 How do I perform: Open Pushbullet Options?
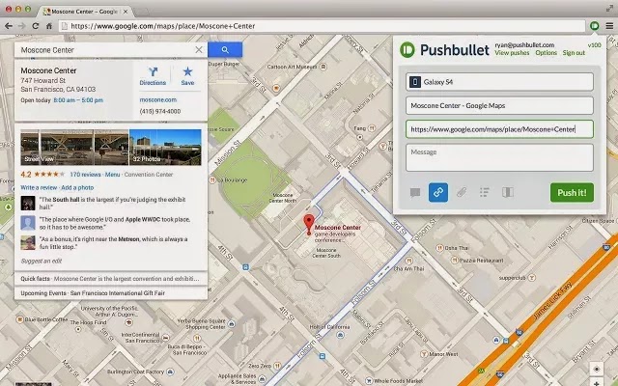(x=546, y=53)
